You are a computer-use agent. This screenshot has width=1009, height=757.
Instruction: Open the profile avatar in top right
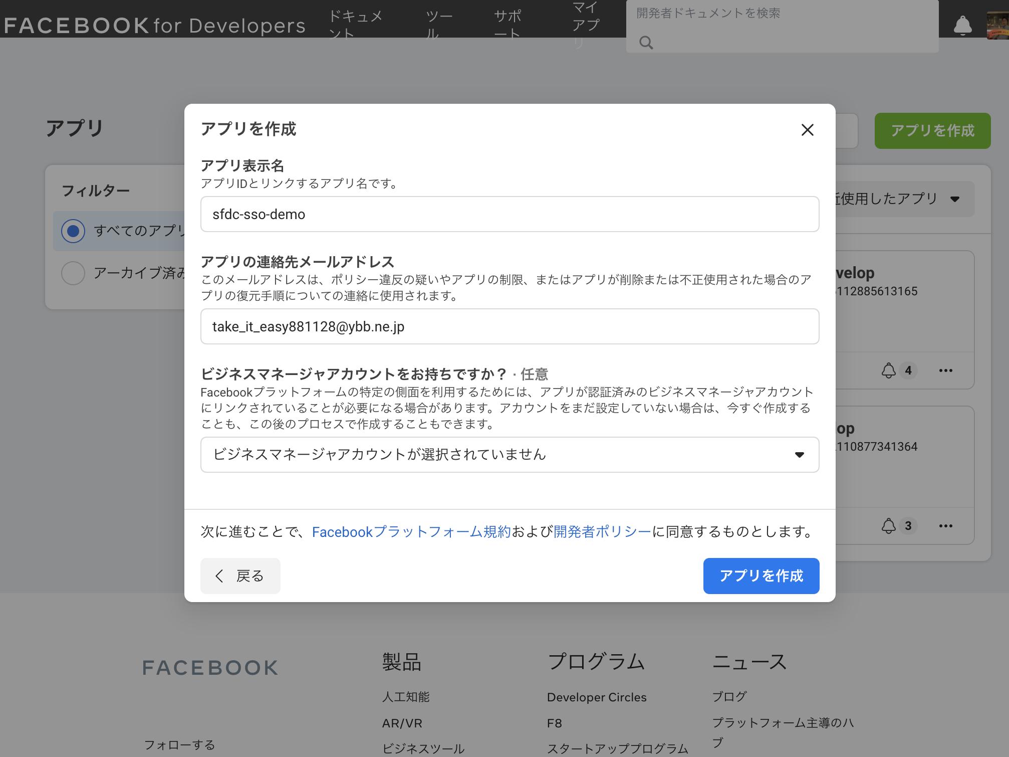click(x=997, y=26)
